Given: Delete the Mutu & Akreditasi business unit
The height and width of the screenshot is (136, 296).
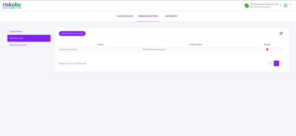Looking at the screenshot, I should [x=267, y=49].
